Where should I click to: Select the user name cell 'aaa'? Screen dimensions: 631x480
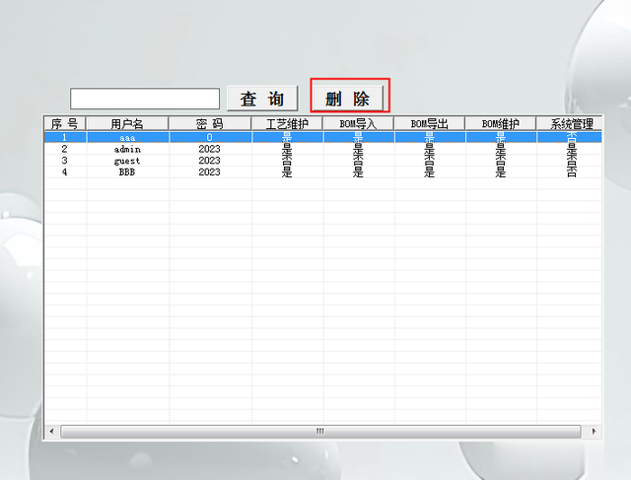point(127,137)
